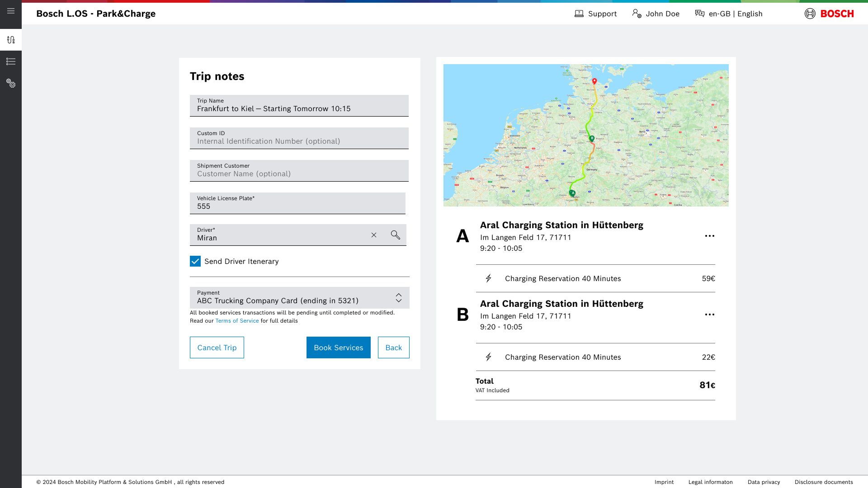Click the Custom ID input field
Viewport: 868px width, 488px height.
(299, 138)
